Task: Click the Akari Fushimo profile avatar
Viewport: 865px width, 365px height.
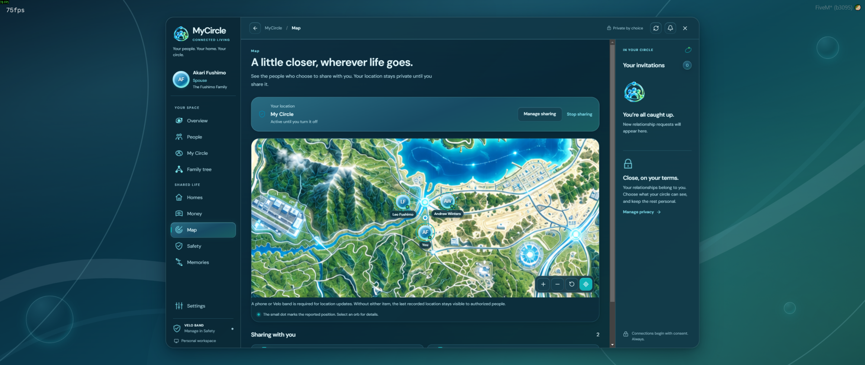Action: click(181, 80)
